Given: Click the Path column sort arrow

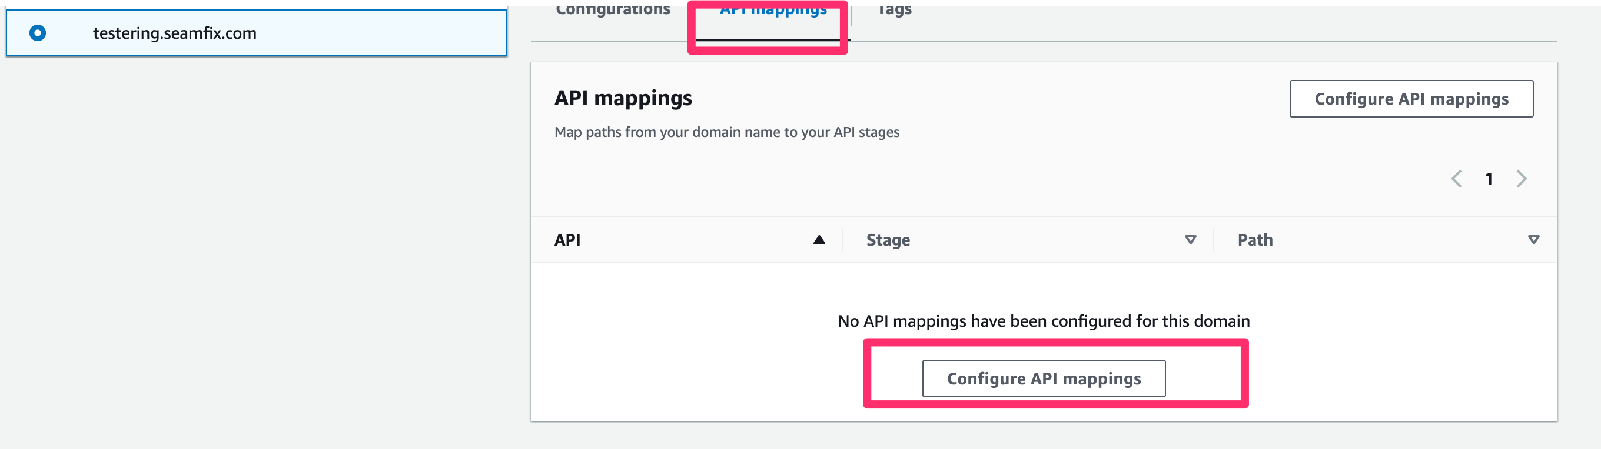Looking at the screenshot, I should (x=1533, y=240).
